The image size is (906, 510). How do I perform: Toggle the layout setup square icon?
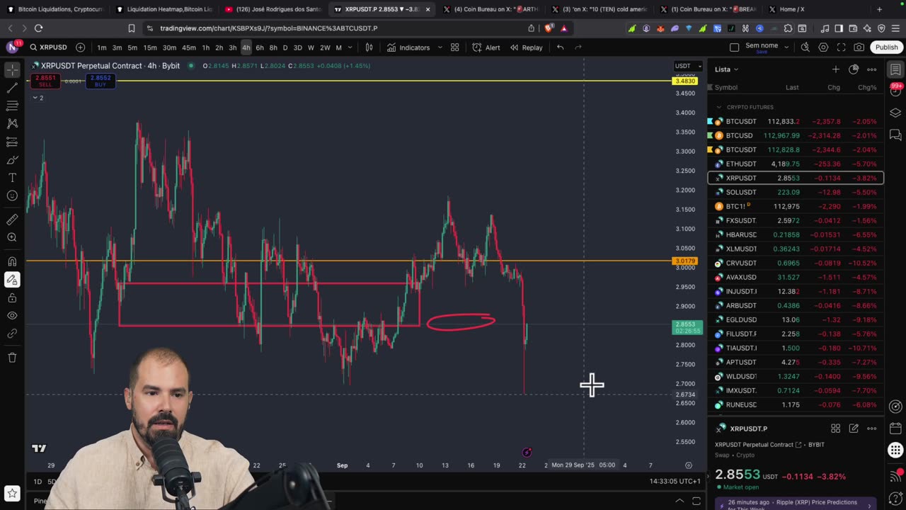734,47
